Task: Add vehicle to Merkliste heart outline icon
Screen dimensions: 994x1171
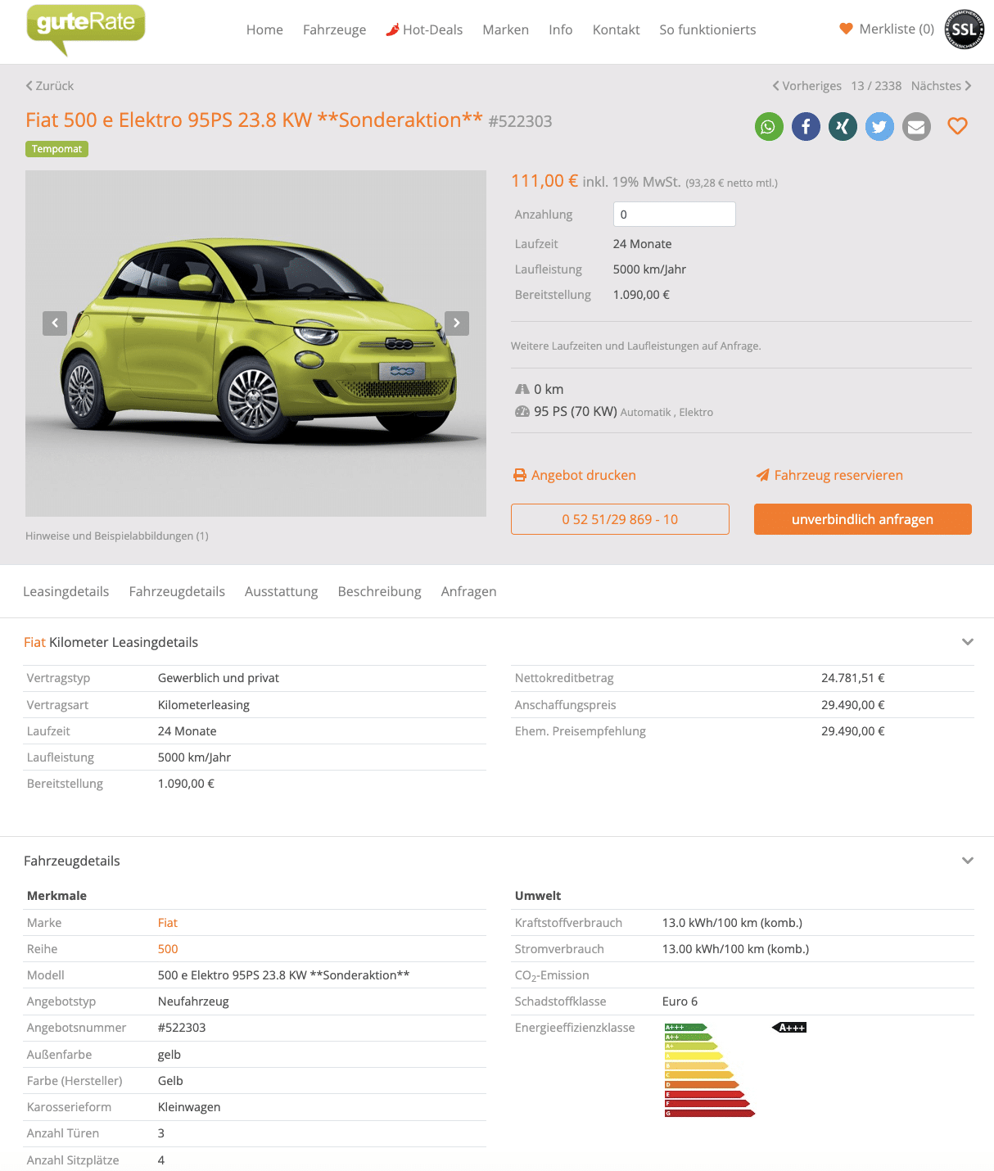Action: click(x=957, y=126)
